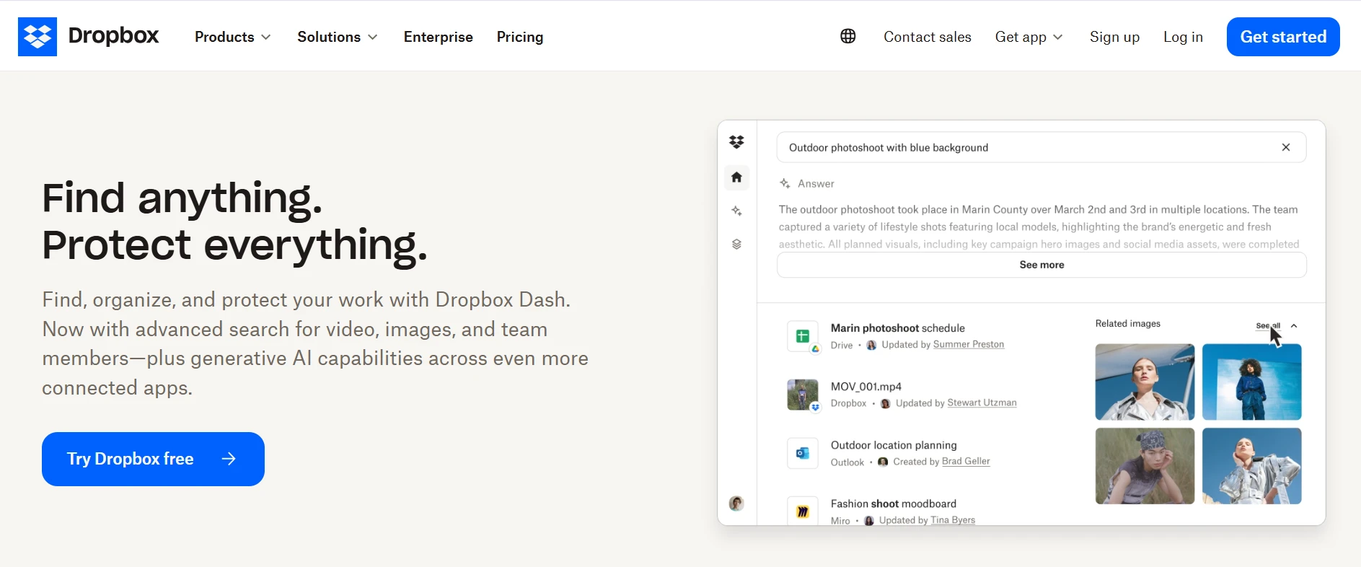1361x567 pixels.
Task: Clear search with the X icon
Action: point(1286,147)
